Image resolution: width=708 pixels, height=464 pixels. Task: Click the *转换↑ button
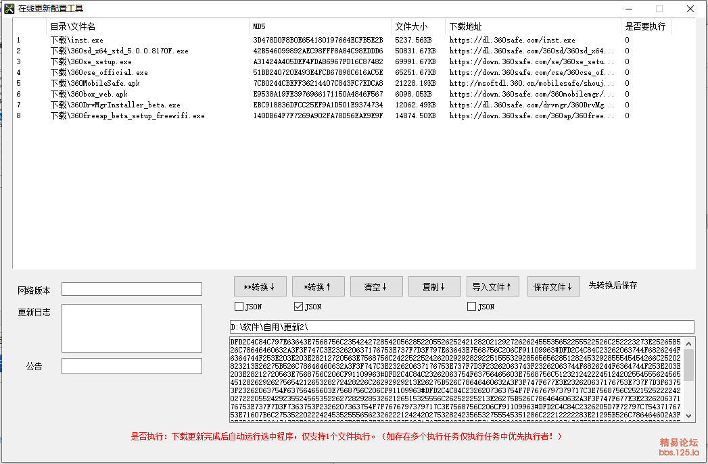(318, 287)
